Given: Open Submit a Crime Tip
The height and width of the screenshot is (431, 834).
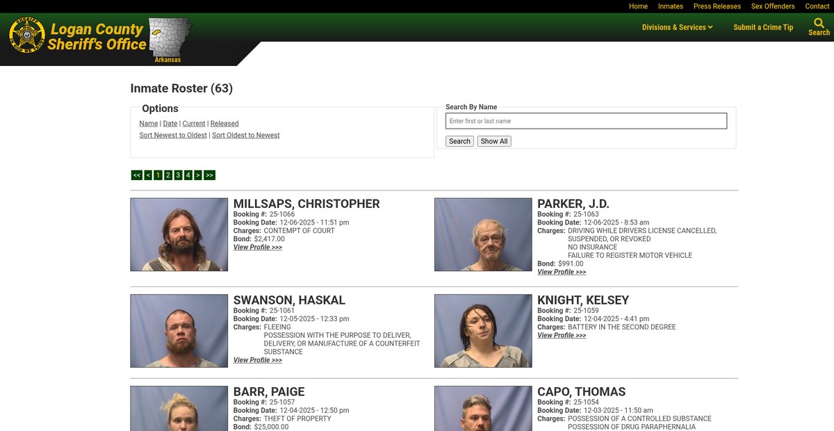Looking at the screenshot, I should coord(763,27).
